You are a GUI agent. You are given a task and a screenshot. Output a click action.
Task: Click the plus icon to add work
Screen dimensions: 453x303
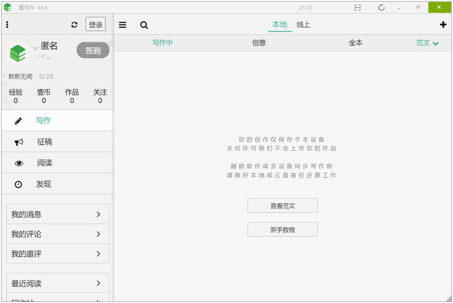[443, 25]
